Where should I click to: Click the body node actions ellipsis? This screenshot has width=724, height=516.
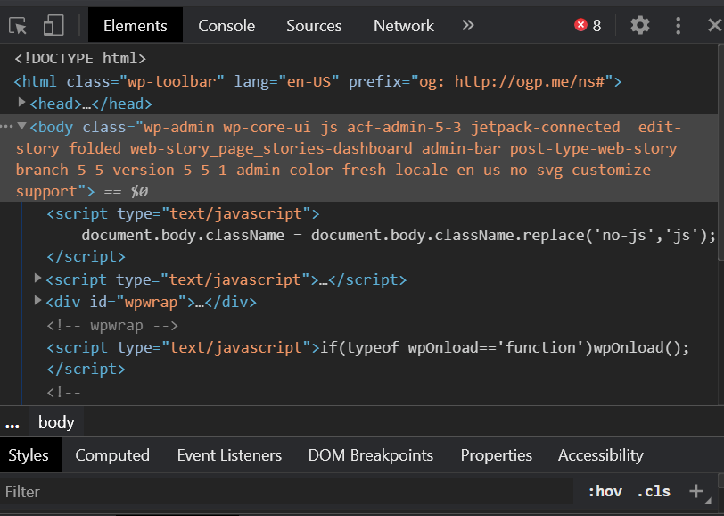point(6,126)
